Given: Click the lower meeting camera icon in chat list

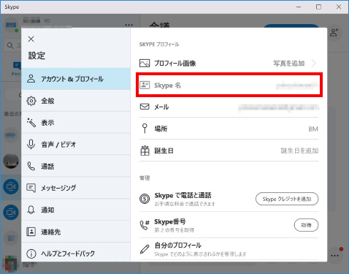Looking at the screenshot, I should pos(11,213).
